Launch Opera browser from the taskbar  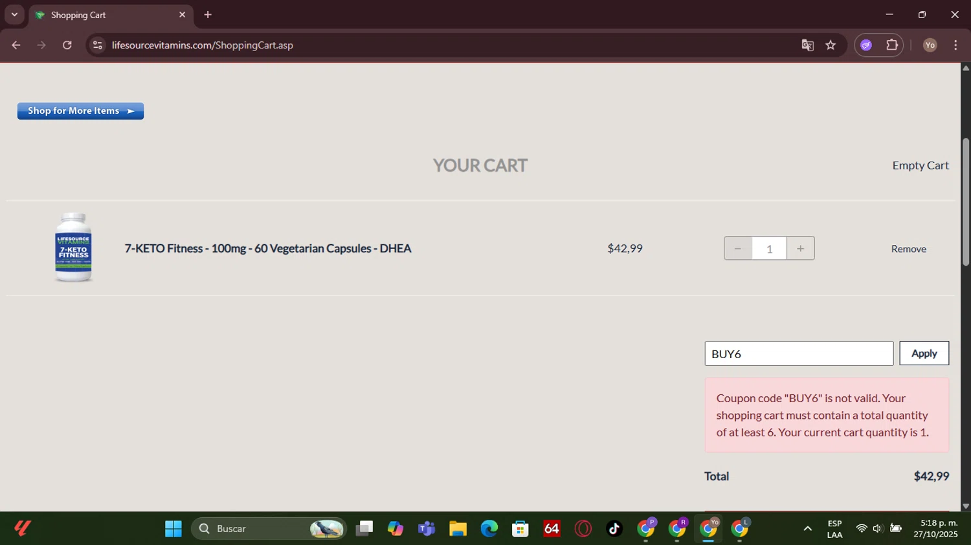point(583,529)
